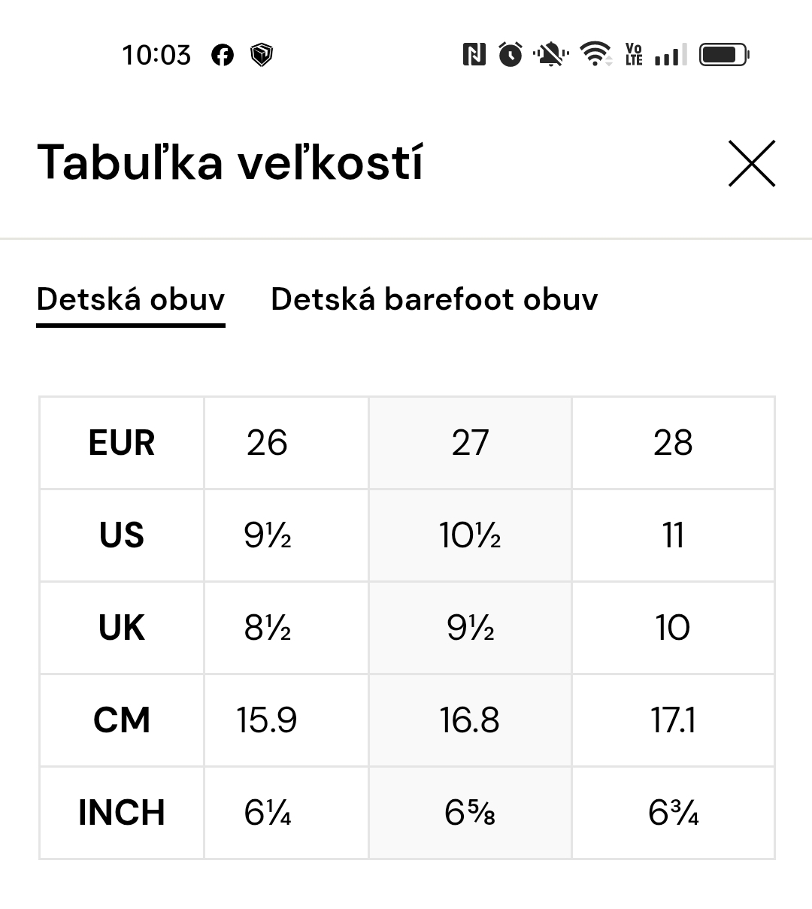Viewport: 812px width, 909px height.
Task: Close the Tabuľka veľkostí size chart
Action: (x=751, y=163)
